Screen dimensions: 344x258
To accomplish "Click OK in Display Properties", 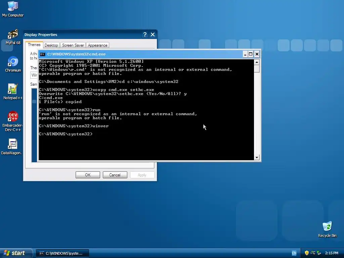I will [88, 175].
